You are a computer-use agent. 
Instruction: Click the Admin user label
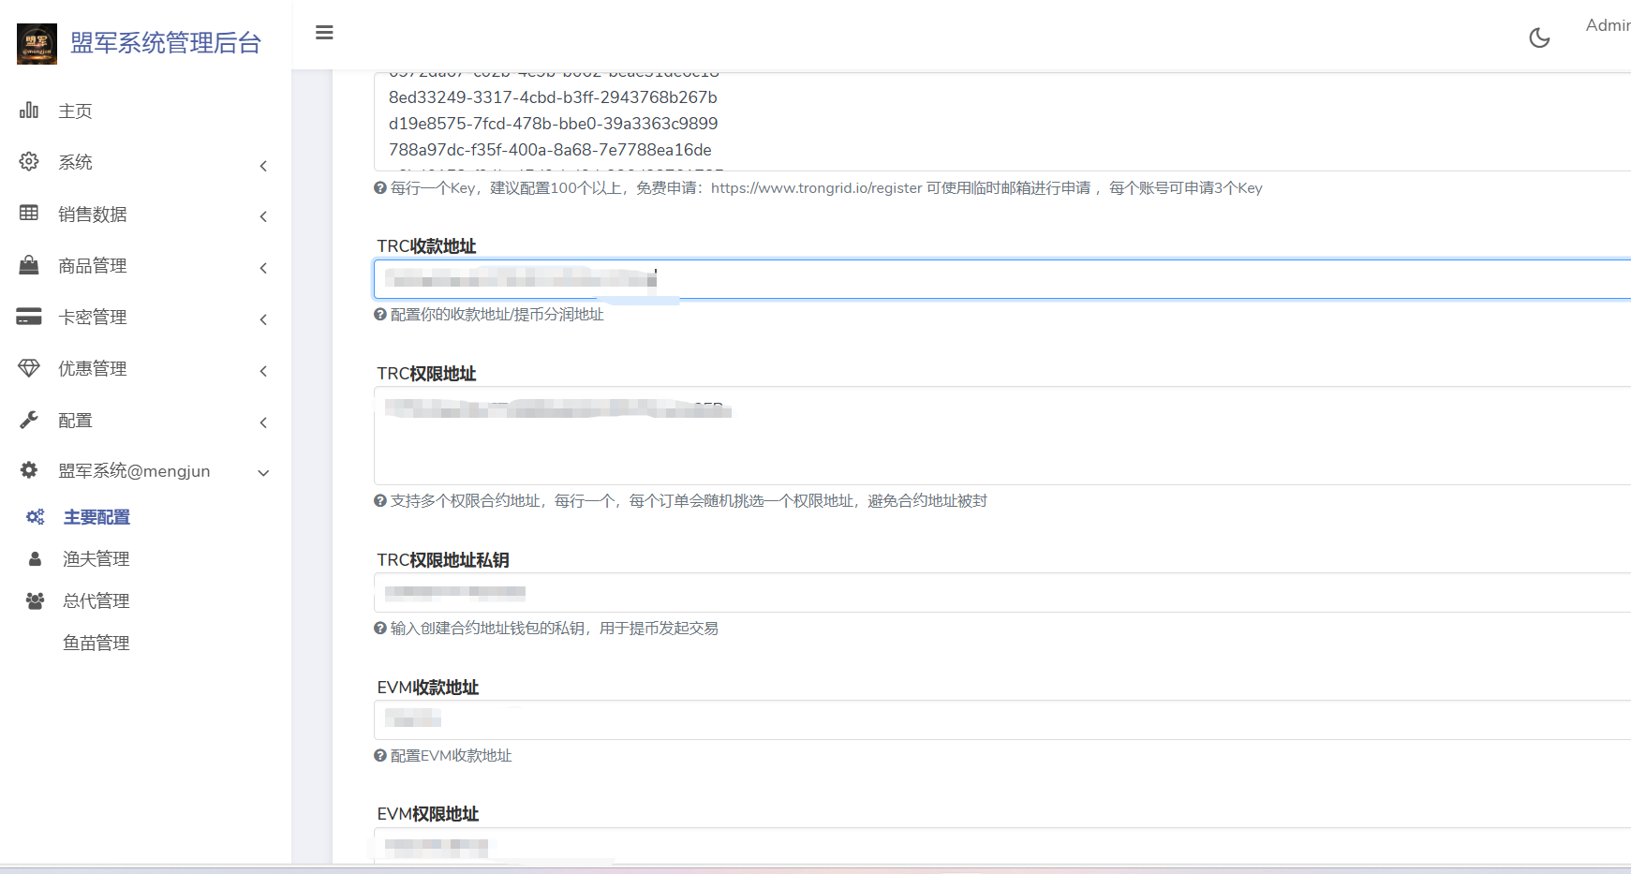click(x=1607, y=26)
